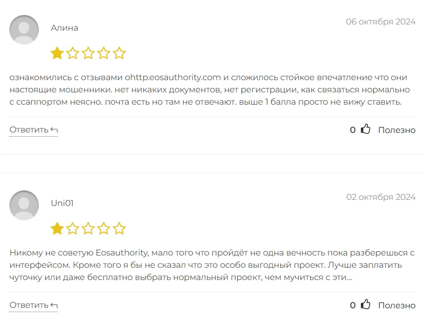Screen dimensions: 424x330
Task: Click Uni01's user avatar icon
Action: [x=24, y=205]
